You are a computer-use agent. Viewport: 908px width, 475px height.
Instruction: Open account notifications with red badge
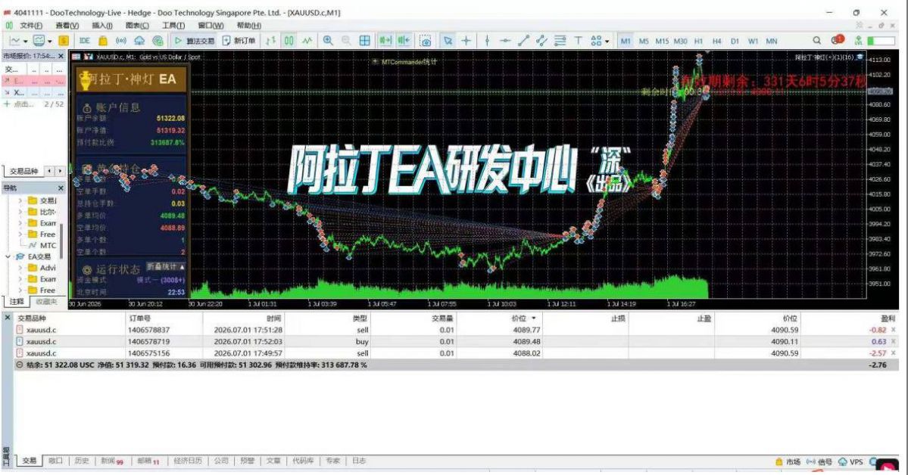838,40
